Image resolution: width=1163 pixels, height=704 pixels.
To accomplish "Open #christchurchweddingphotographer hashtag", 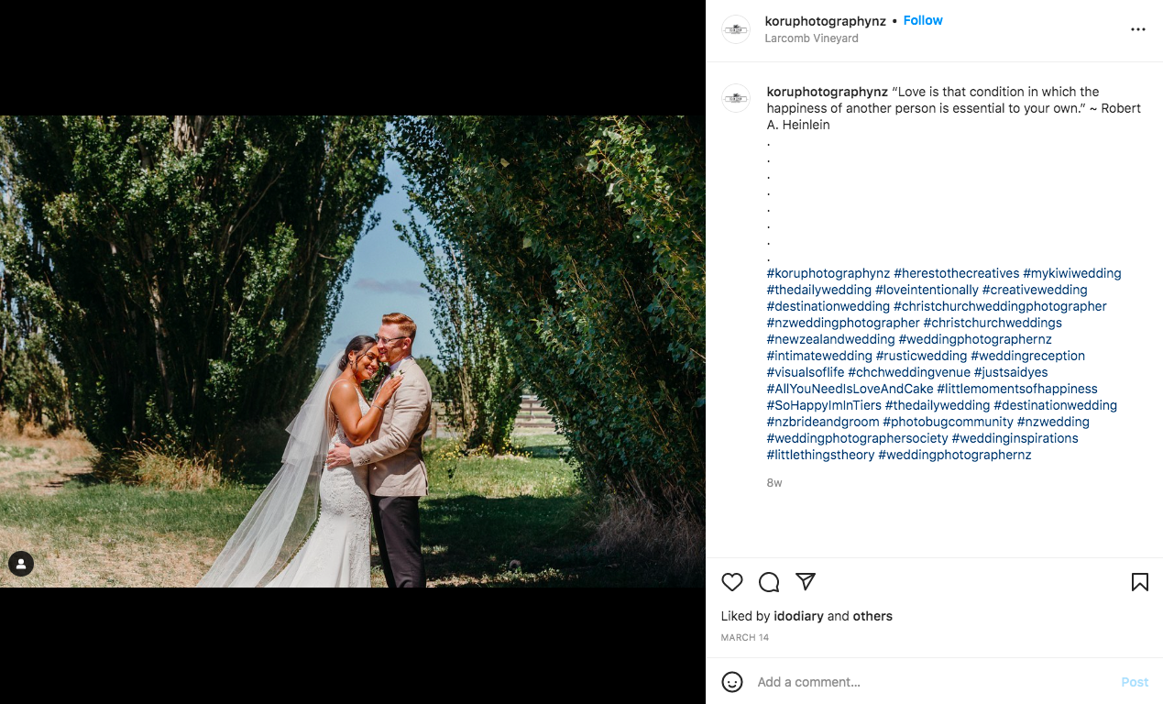I will tap(1000, 306).
